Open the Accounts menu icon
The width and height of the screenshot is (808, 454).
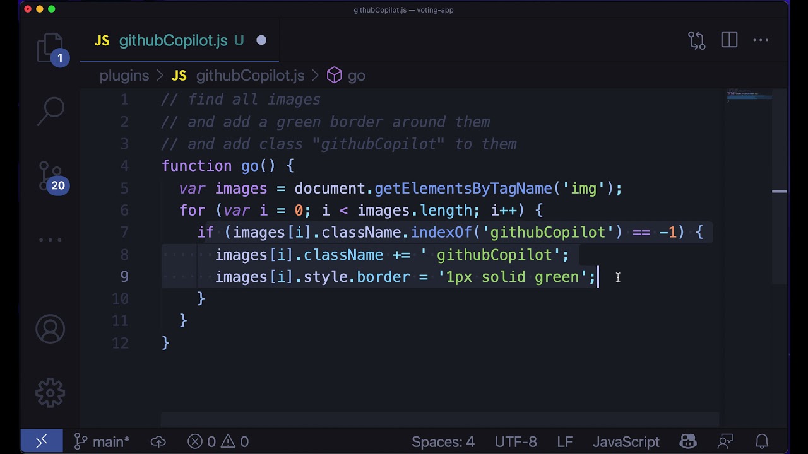(x=50, y=329)
